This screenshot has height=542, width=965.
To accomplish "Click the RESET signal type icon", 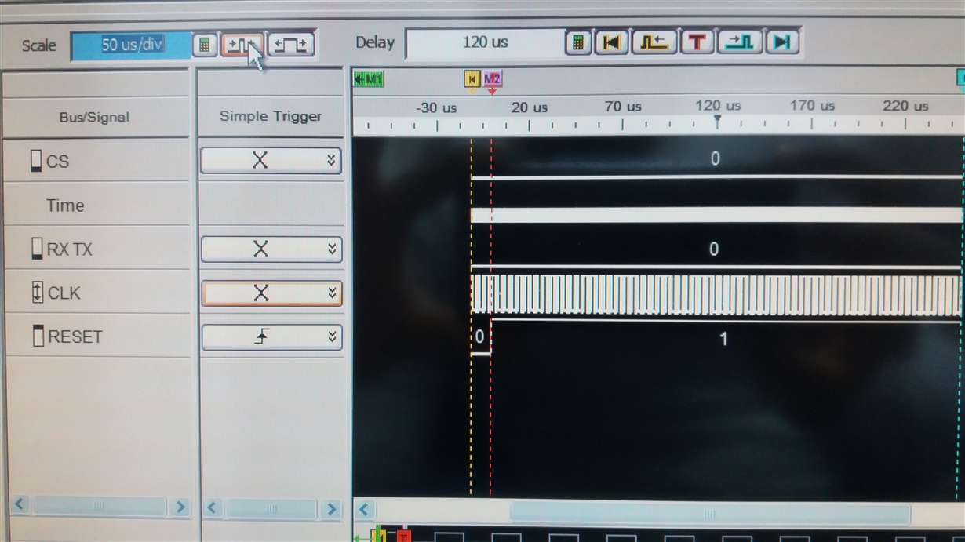I will [38, 336].
